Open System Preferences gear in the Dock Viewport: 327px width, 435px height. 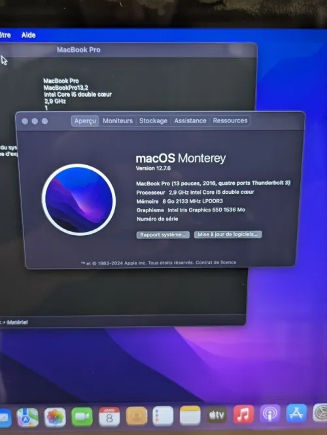coord(320,413)
